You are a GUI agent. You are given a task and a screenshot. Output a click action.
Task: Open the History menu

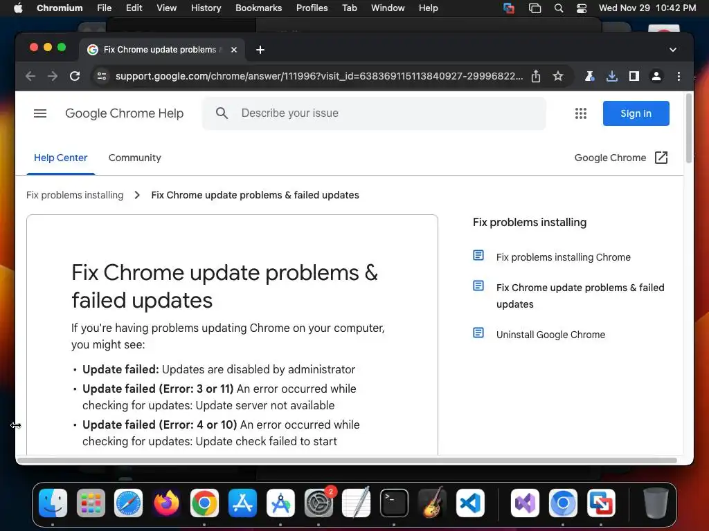click(206, 8)
